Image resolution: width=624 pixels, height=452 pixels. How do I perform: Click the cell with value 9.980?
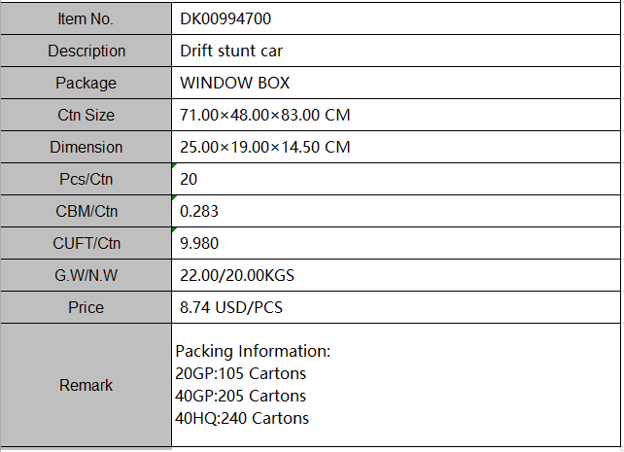[395, 243]
